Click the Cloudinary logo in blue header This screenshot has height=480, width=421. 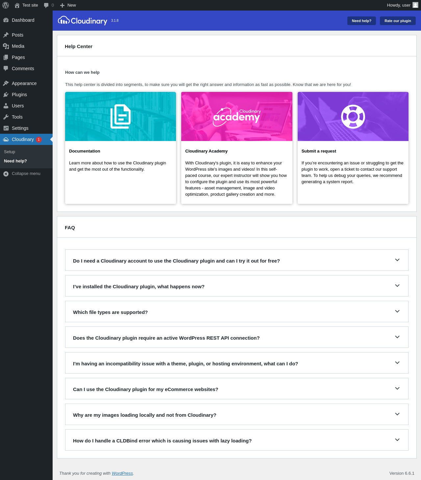(83, 21)
